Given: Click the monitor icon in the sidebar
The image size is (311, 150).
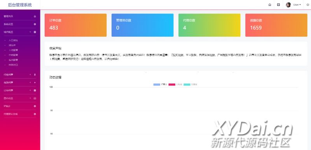Looking at the screenshot, I should (35, 98).
